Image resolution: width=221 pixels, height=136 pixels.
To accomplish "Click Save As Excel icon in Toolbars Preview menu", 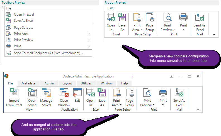I will point(8,21).
